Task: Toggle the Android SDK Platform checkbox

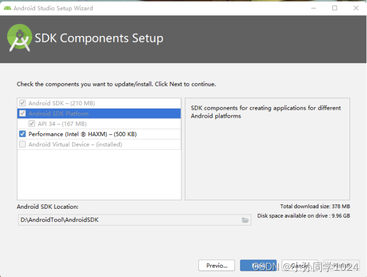Action: coord(22,113)
